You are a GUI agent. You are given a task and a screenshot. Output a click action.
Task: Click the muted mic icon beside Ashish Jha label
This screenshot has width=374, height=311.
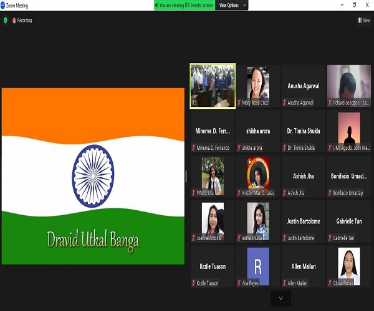pyautogui.click(x=284, y=193)
